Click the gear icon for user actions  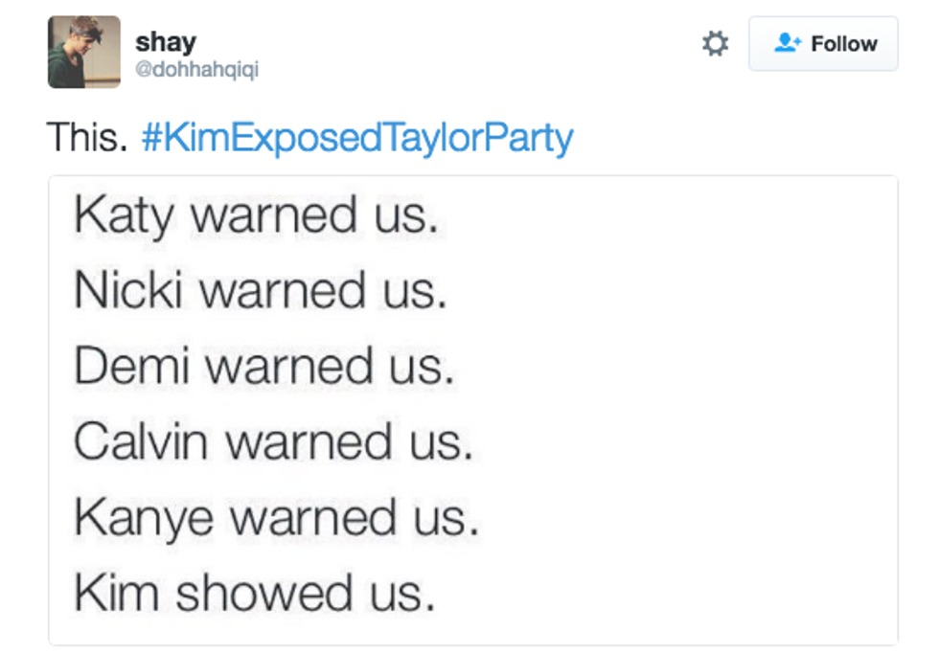coord(715,44)
